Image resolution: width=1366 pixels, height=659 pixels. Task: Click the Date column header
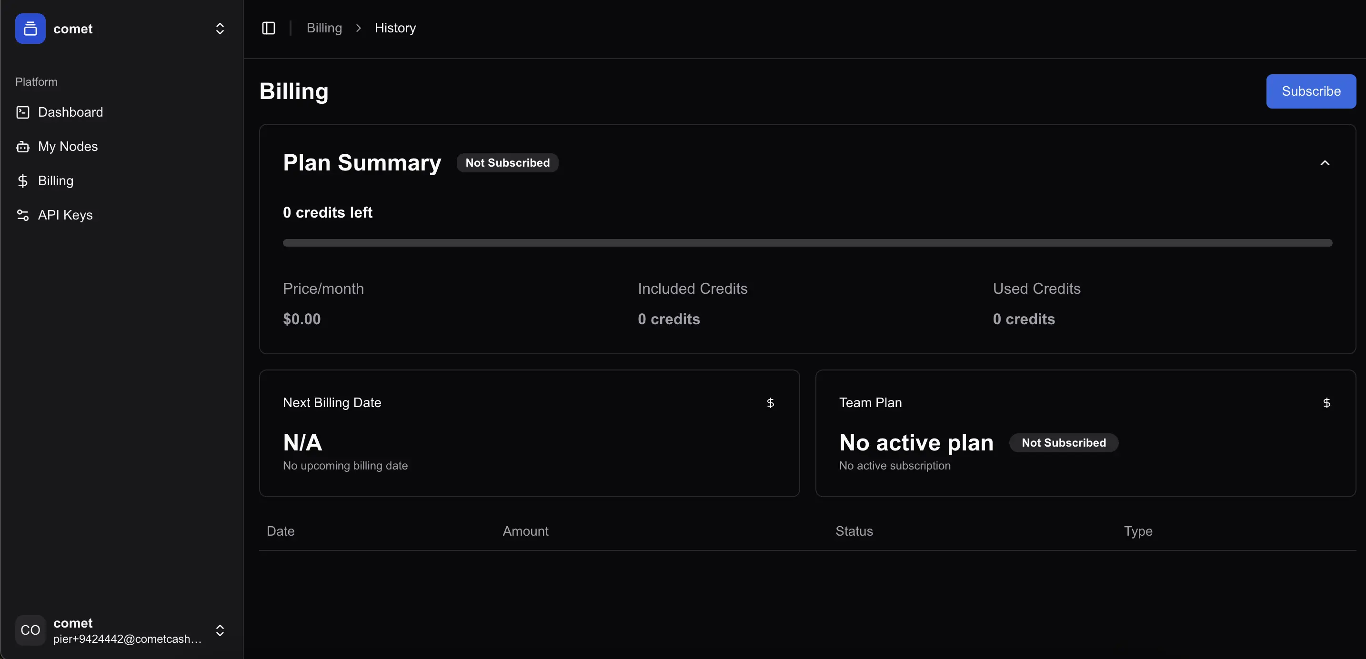tap(281, 531)
